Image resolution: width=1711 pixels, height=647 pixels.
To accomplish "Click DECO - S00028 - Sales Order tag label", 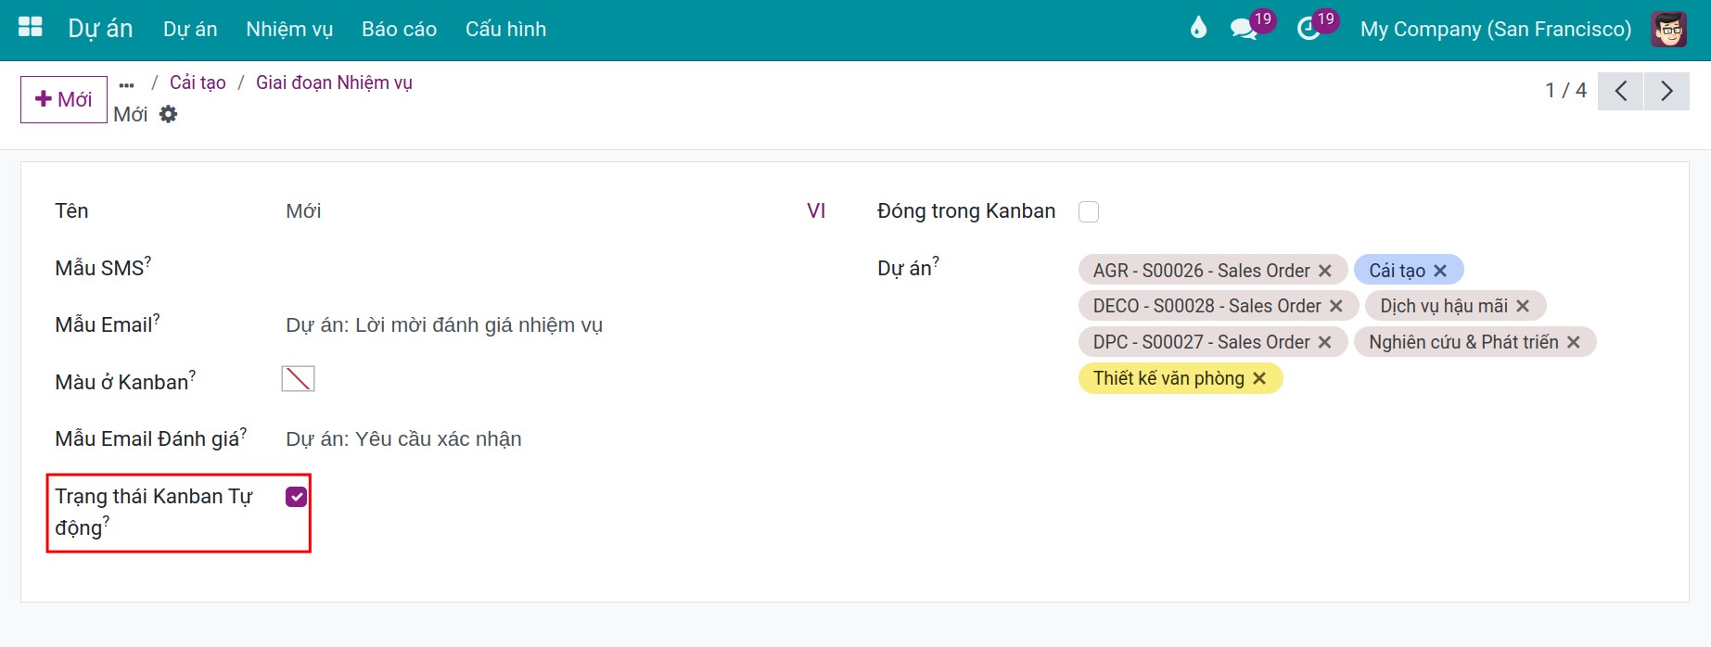I will 1207,306.
